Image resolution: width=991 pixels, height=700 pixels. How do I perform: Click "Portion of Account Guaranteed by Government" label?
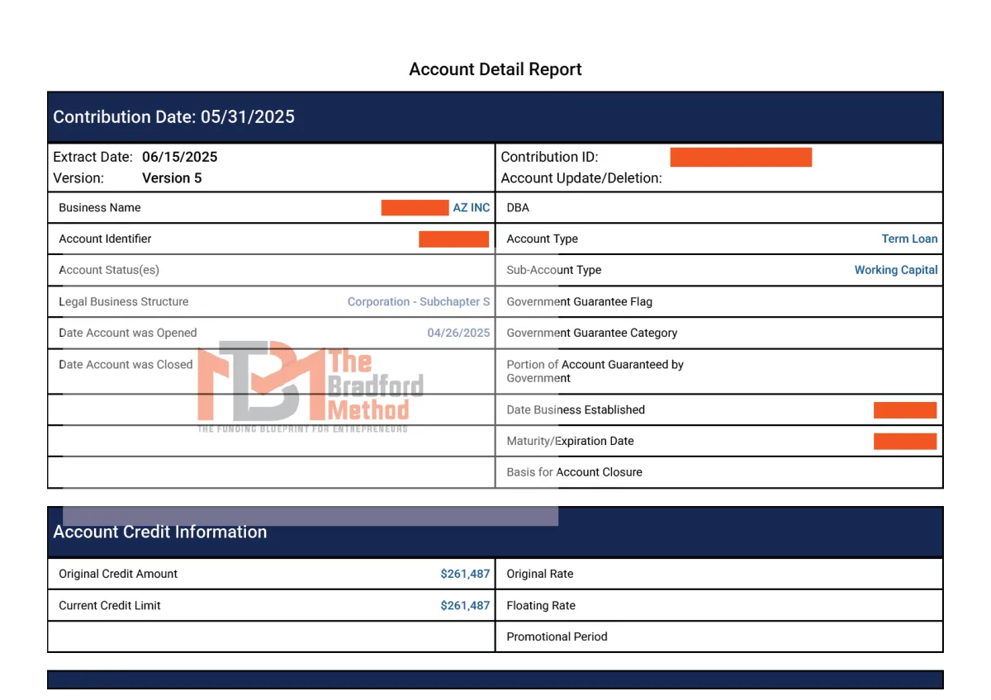pyautogui.click(x=595, y=371)
